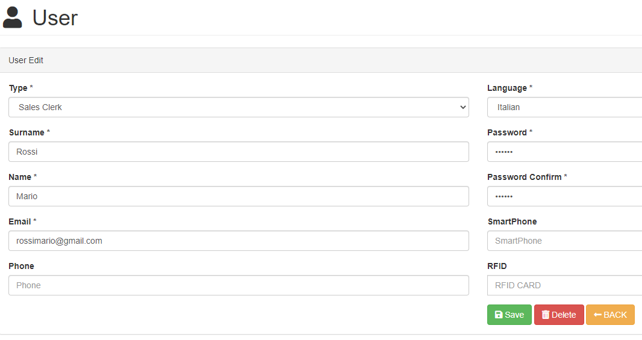Click the Password field
Screen dimensions: 642x340
[565, 152]
